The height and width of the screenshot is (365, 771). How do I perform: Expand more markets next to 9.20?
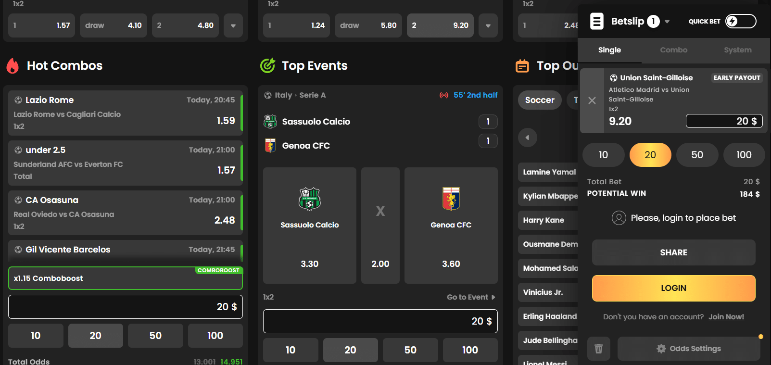point(488,25)
